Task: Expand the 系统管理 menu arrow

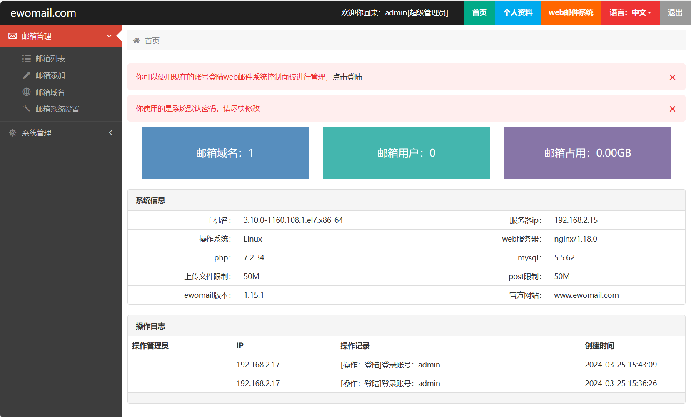Action: click(x=110, y=133)
